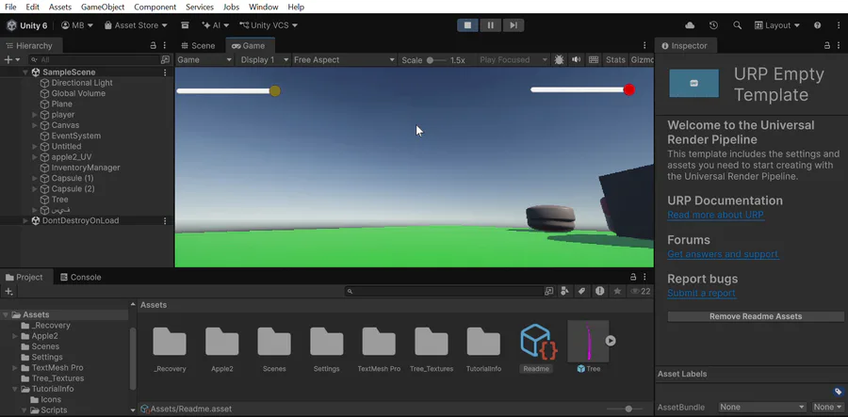Click Get answers and support link
The image size is (848, 417).
[x=723, y=254]
